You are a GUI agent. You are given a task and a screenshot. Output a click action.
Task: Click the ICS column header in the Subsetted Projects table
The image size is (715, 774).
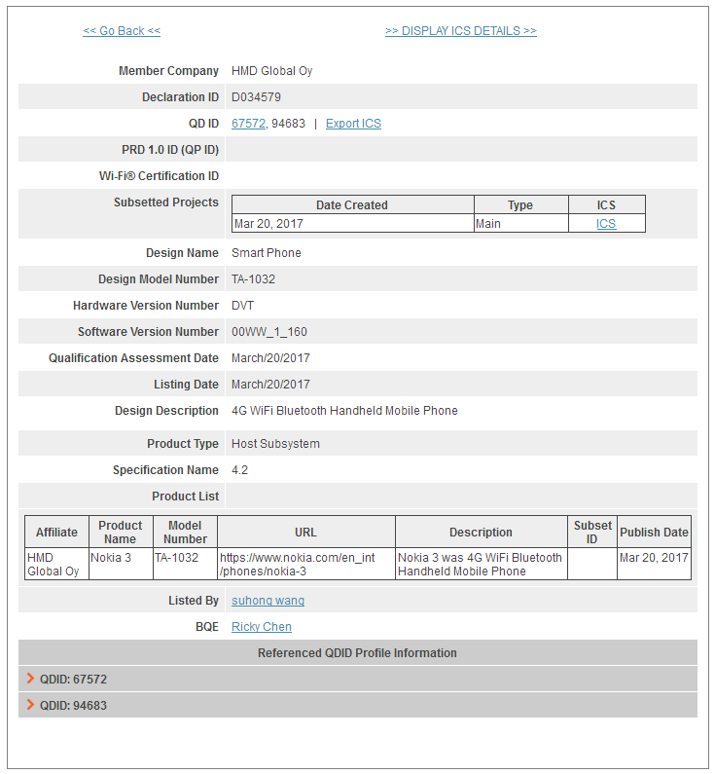point(606,204)
